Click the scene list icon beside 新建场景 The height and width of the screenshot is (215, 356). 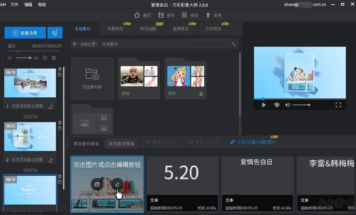point(55,33)
